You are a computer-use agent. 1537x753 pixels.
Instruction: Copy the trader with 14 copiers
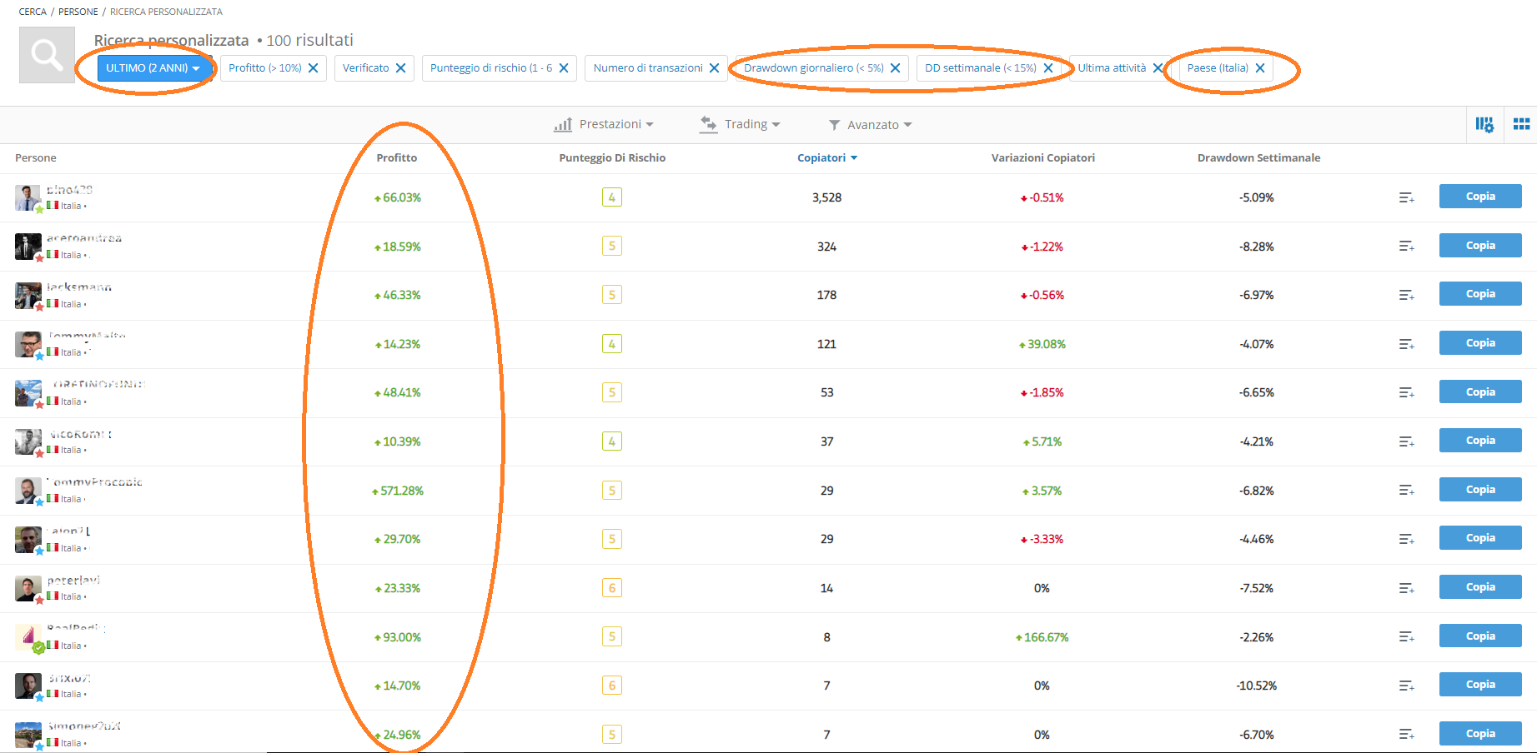(1480, 587)
